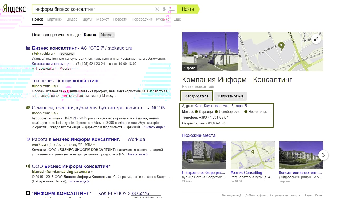
Task: Select the Поиск tab
Action: coord(37,19)
